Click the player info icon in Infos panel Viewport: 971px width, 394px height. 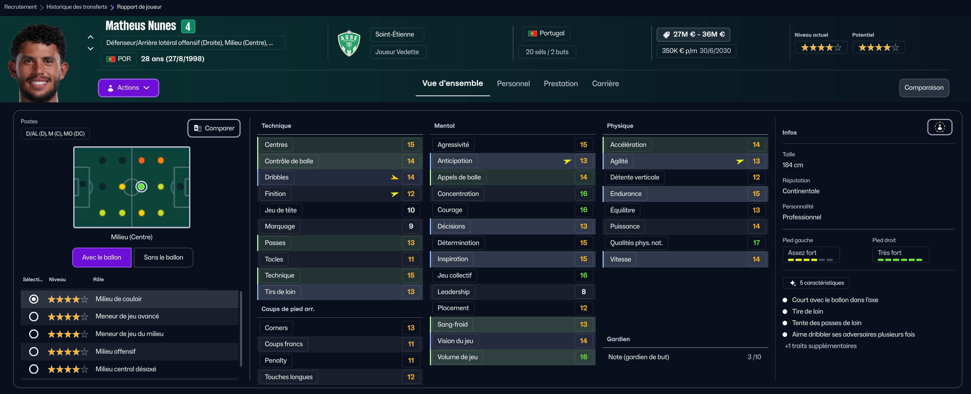(x=940, y=127)
